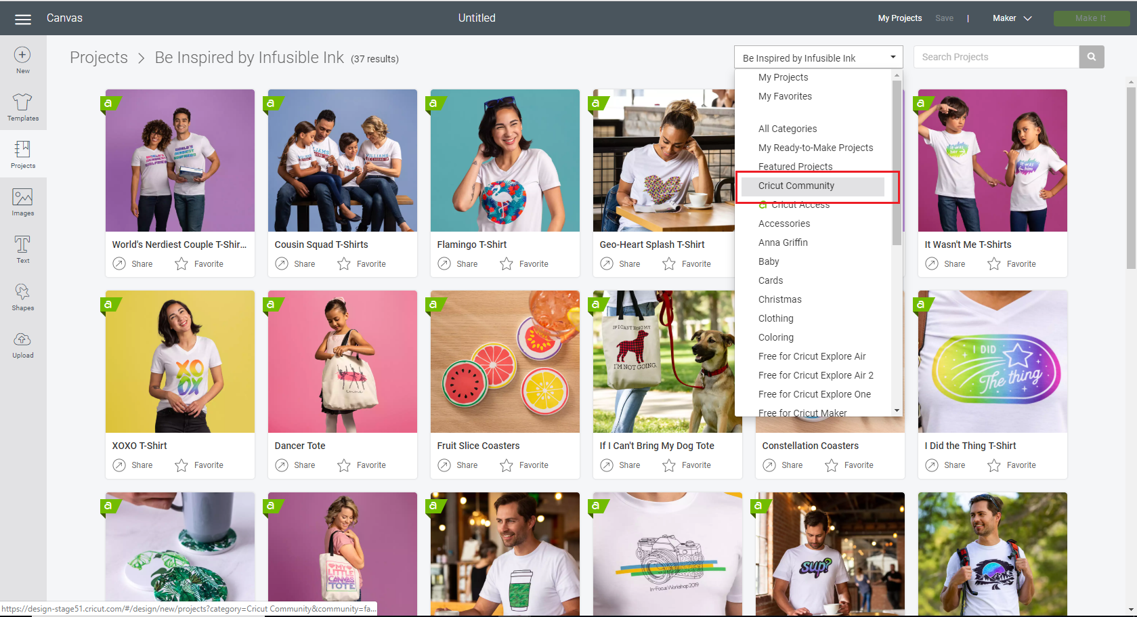Collapse the Be Inspired by Infusible Ink dropdown
This screenshot has width=1137, height=617.
click(x=819, y=58)
